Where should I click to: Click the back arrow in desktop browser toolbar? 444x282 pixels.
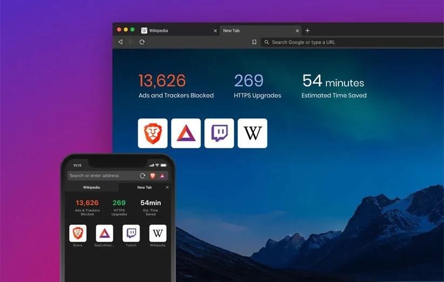(x=120, y=42)
